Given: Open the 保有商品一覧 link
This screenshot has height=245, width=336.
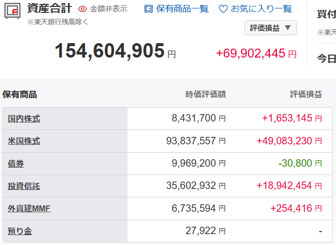Looking at the screenshot, I should pos(182,9).
